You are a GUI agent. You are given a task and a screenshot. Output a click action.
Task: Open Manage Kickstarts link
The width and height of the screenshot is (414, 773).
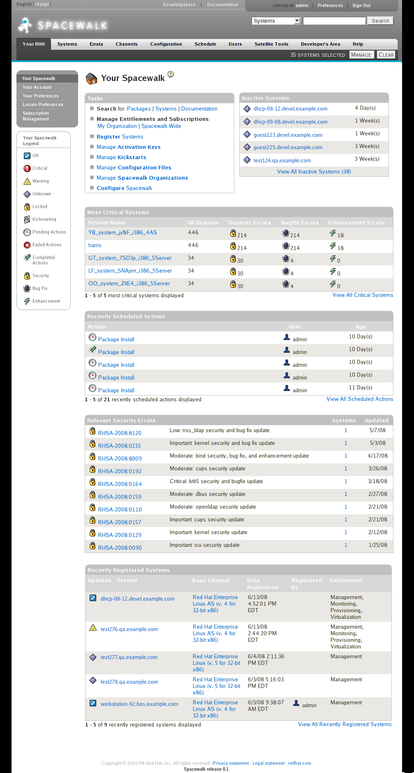[x=121, y=157]
